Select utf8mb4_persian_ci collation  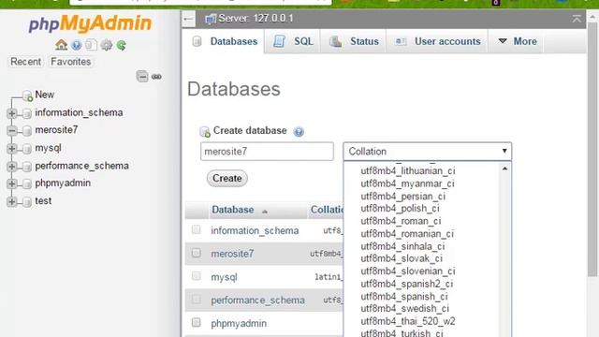click(x=403, y=196)
